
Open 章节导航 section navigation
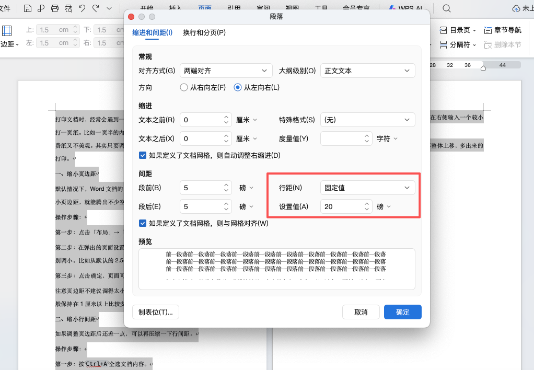[x=503, y=30]
